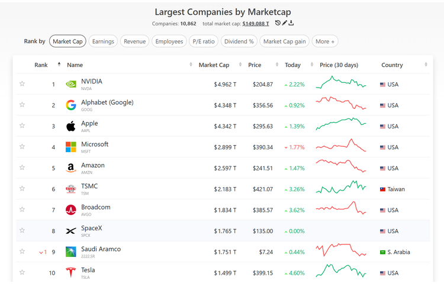Rank companies by Employees

click(x=169, y=41)
